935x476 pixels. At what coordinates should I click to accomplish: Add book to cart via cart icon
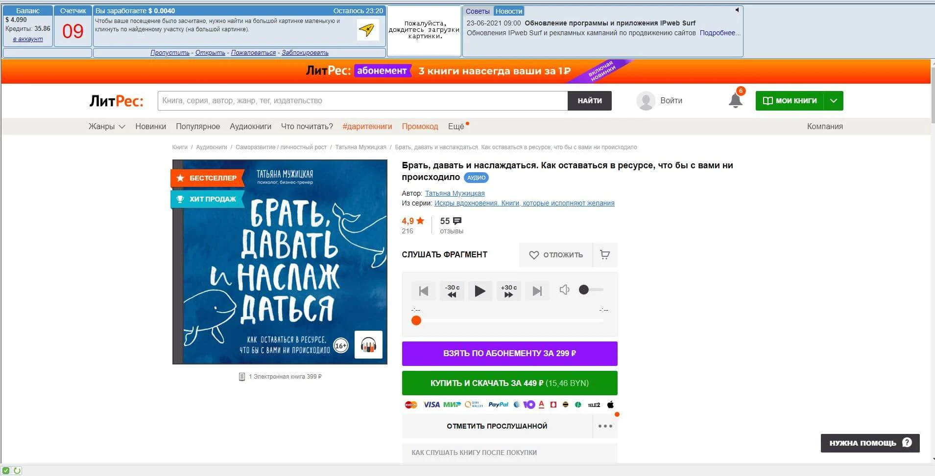[x=605, y=254]
